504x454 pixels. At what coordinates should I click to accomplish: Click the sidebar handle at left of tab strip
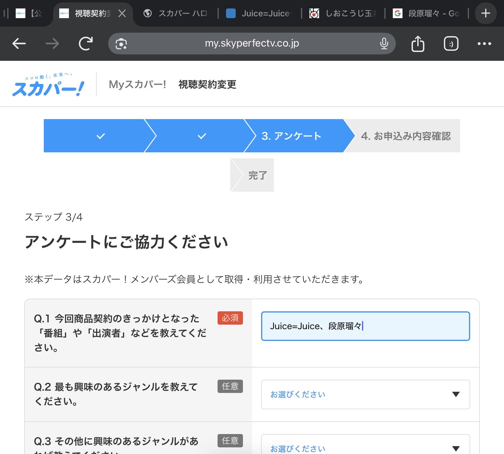coord(6,13)
